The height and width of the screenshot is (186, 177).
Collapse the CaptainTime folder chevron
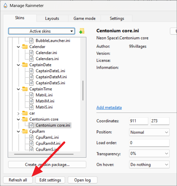coord(18,89)
